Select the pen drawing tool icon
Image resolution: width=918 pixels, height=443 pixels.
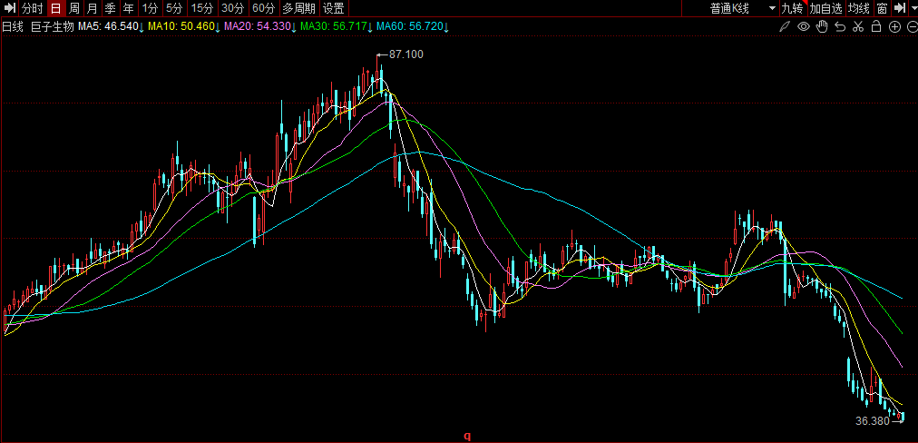tap(786, 26)
